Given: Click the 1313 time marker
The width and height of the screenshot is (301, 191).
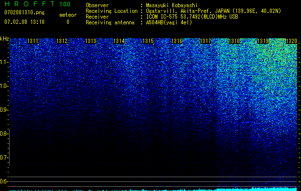Looking at the screenshot, I should [x=90, y=41].
